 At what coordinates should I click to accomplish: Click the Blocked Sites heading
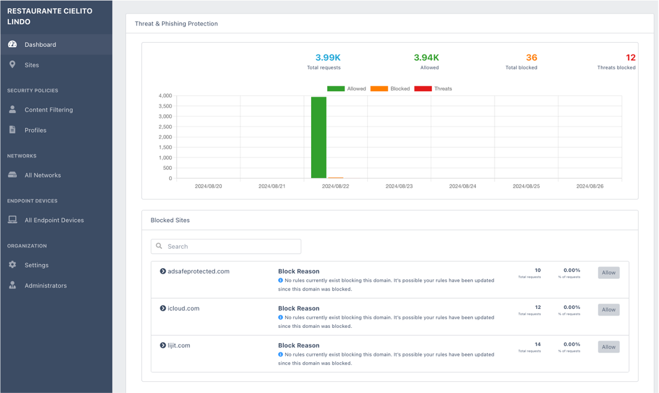coord(170,220)
